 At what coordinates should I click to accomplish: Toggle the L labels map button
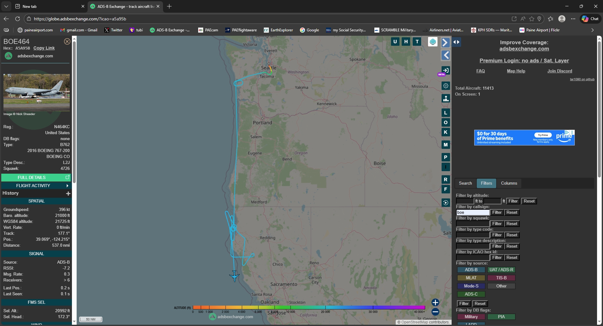click(446, 113)
